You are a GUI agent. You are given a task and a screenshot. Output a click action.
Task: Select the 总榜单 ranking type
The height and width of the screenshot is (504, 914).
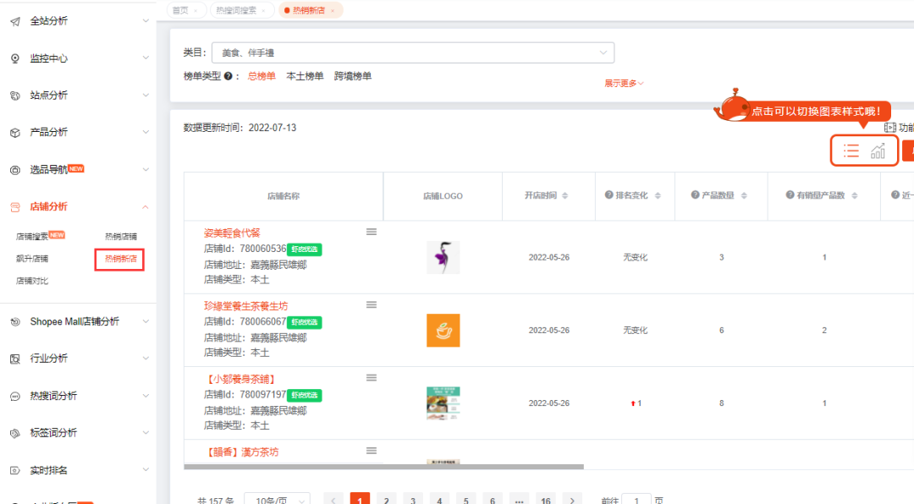click(x=262, y=76)
